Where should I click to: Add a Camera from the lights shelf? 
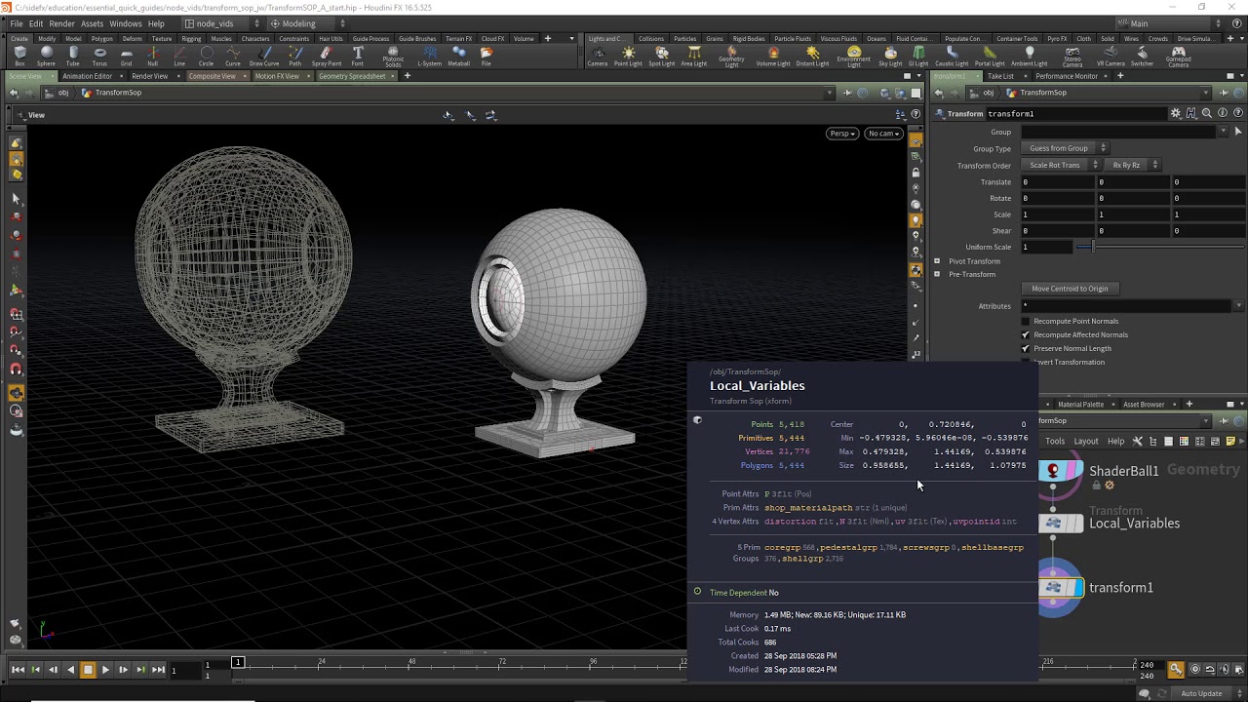598,57
